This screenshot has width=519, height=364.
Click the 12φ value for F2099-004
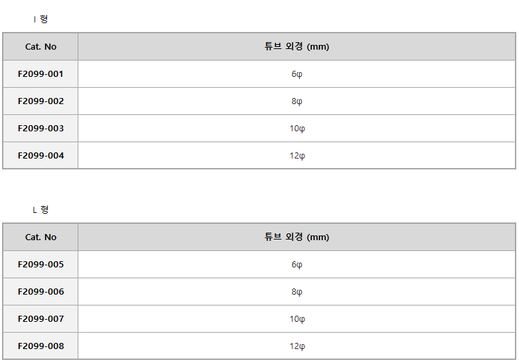coord(297,155)
